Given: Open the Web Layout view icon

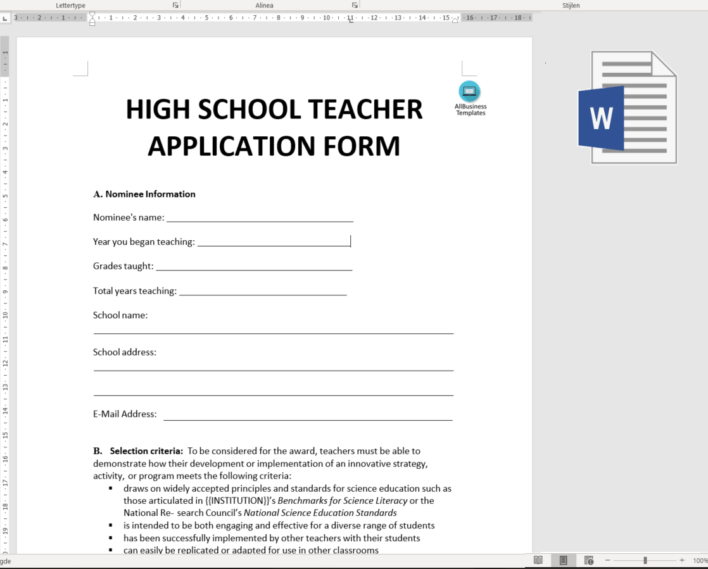Looking at the screenshot, I should tap(589, 560).
